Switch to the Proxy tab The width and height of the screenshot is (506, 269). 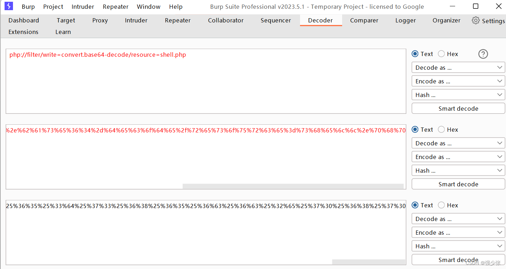click(x=100, y=20)
